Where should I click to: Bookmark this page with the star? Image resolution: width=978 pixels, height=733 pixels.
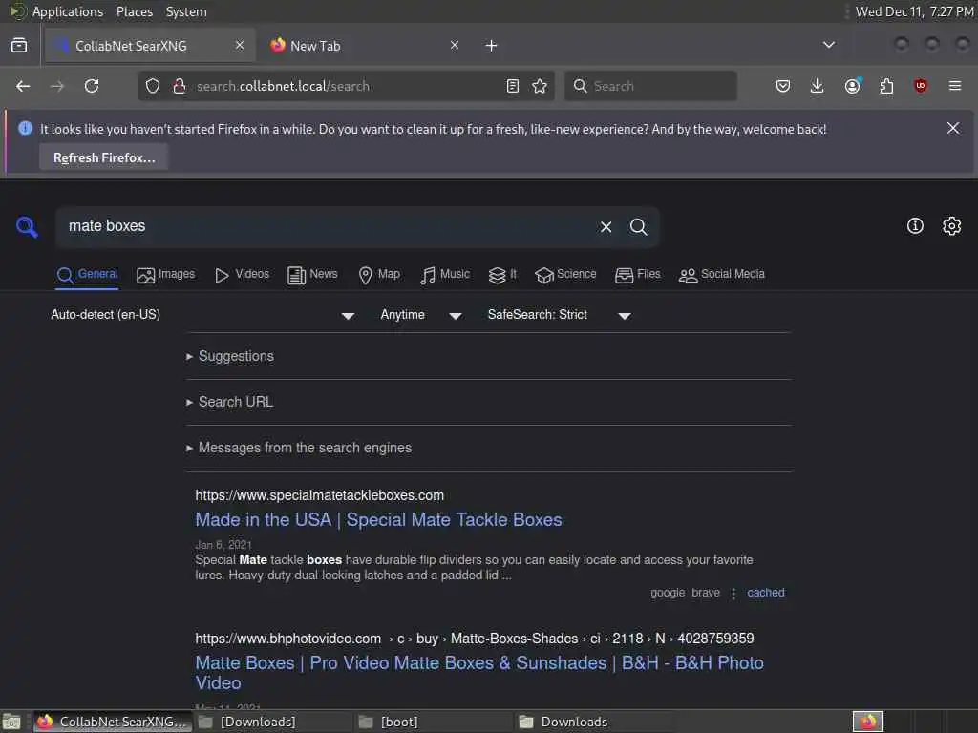tap(540, 86)
